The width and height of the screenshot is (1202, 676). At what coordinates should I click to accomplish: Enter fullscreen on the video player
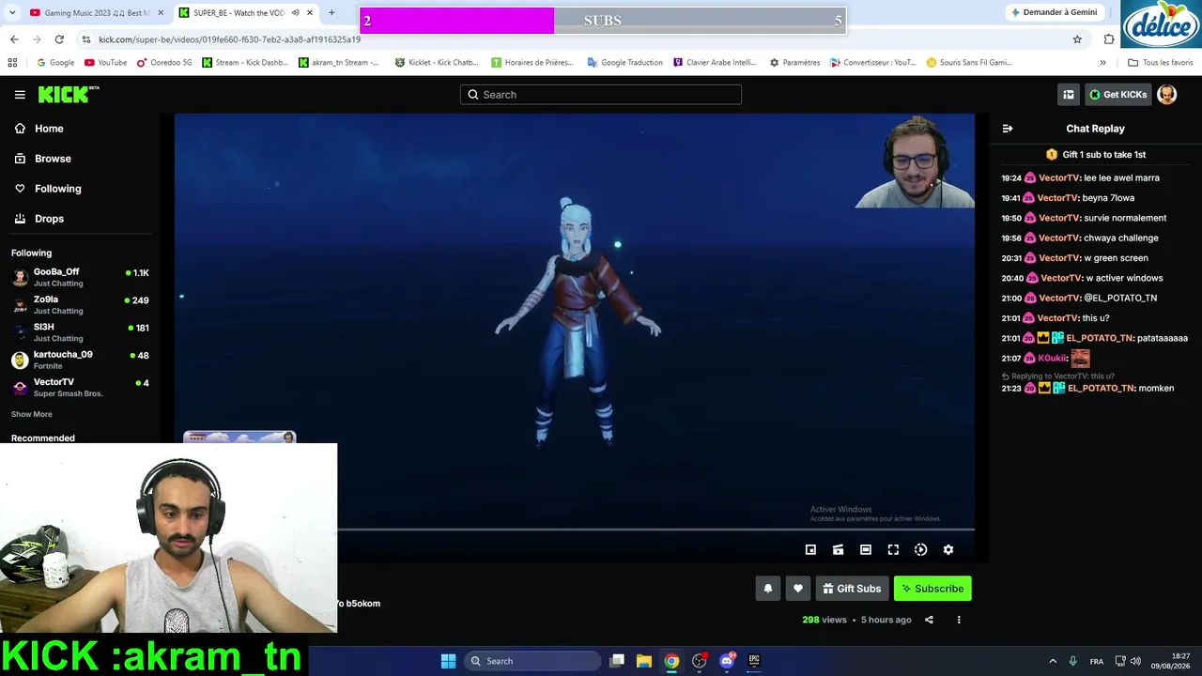coord(893,550)
